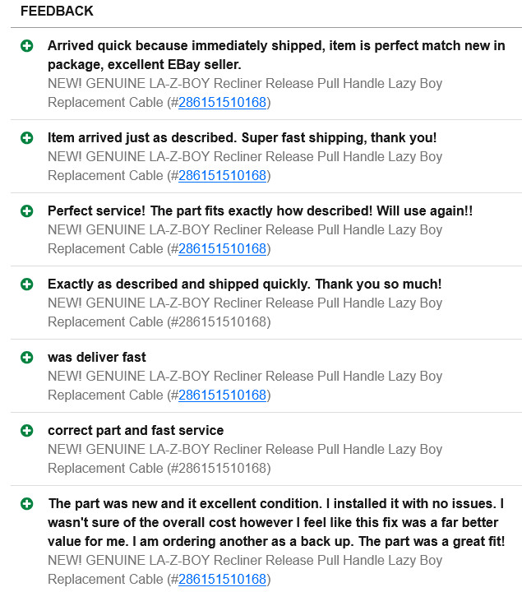Click the green plus icon beside "Arrived quick" feedback
The height and width of the screenshot is (592, 522).
pos(27,46)
